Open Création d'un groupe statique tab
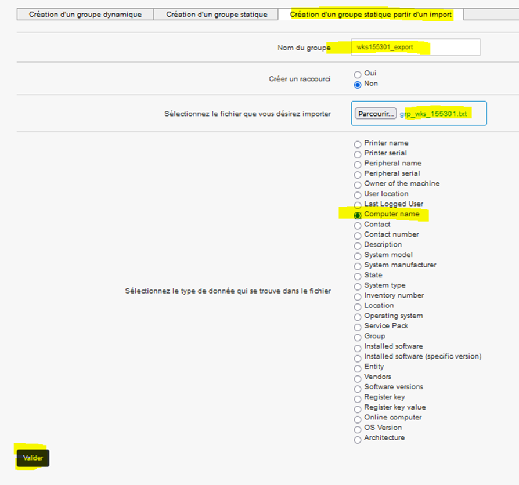Screen dimensions: 519x485 point(217,15)
